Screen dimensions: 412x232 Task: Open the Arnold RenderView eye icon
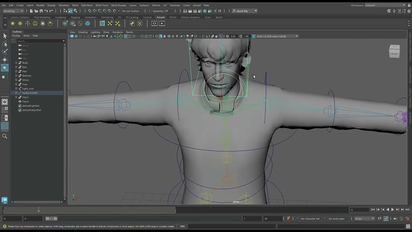tap(154, 23)
